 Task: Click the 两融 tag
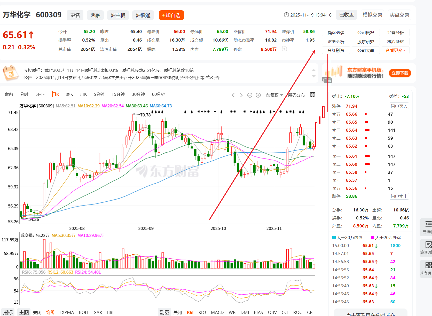pos(95,15)
